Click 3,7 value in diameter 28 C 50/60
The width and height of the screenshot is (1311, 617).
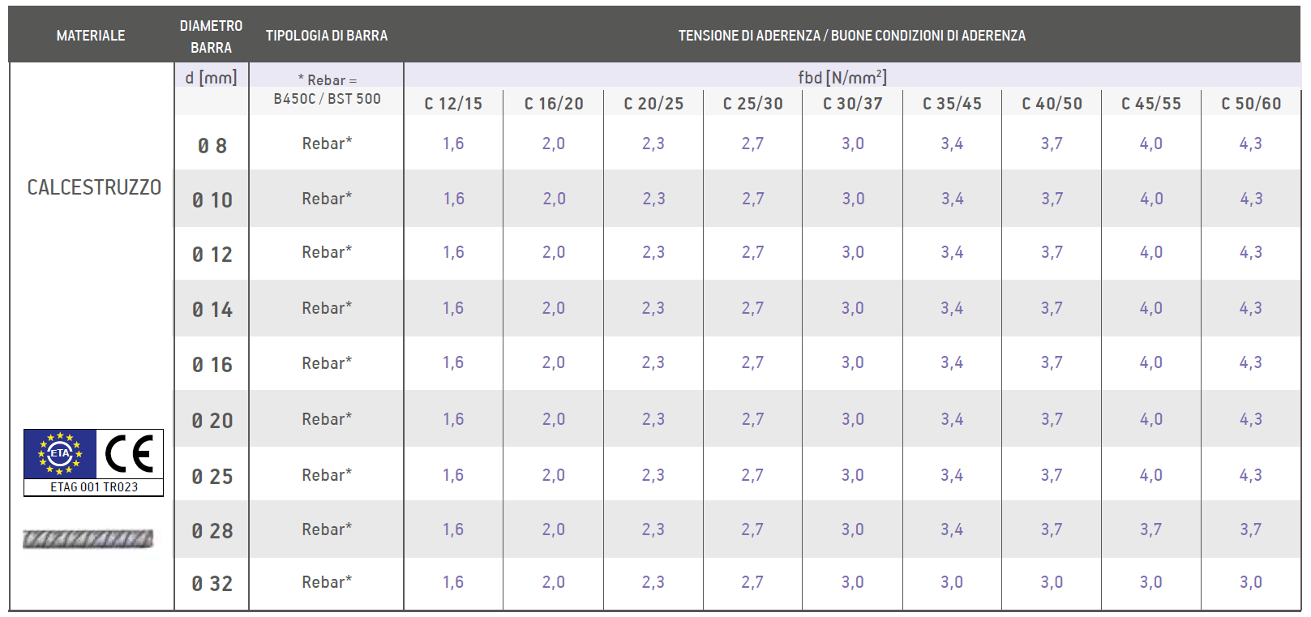coord(1250,529)
